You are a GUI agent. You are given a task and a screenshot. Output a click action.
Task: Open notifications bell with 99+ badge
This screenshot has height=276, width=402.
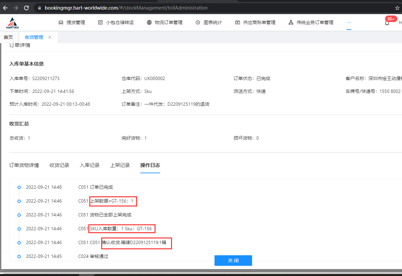click(387, 23)
